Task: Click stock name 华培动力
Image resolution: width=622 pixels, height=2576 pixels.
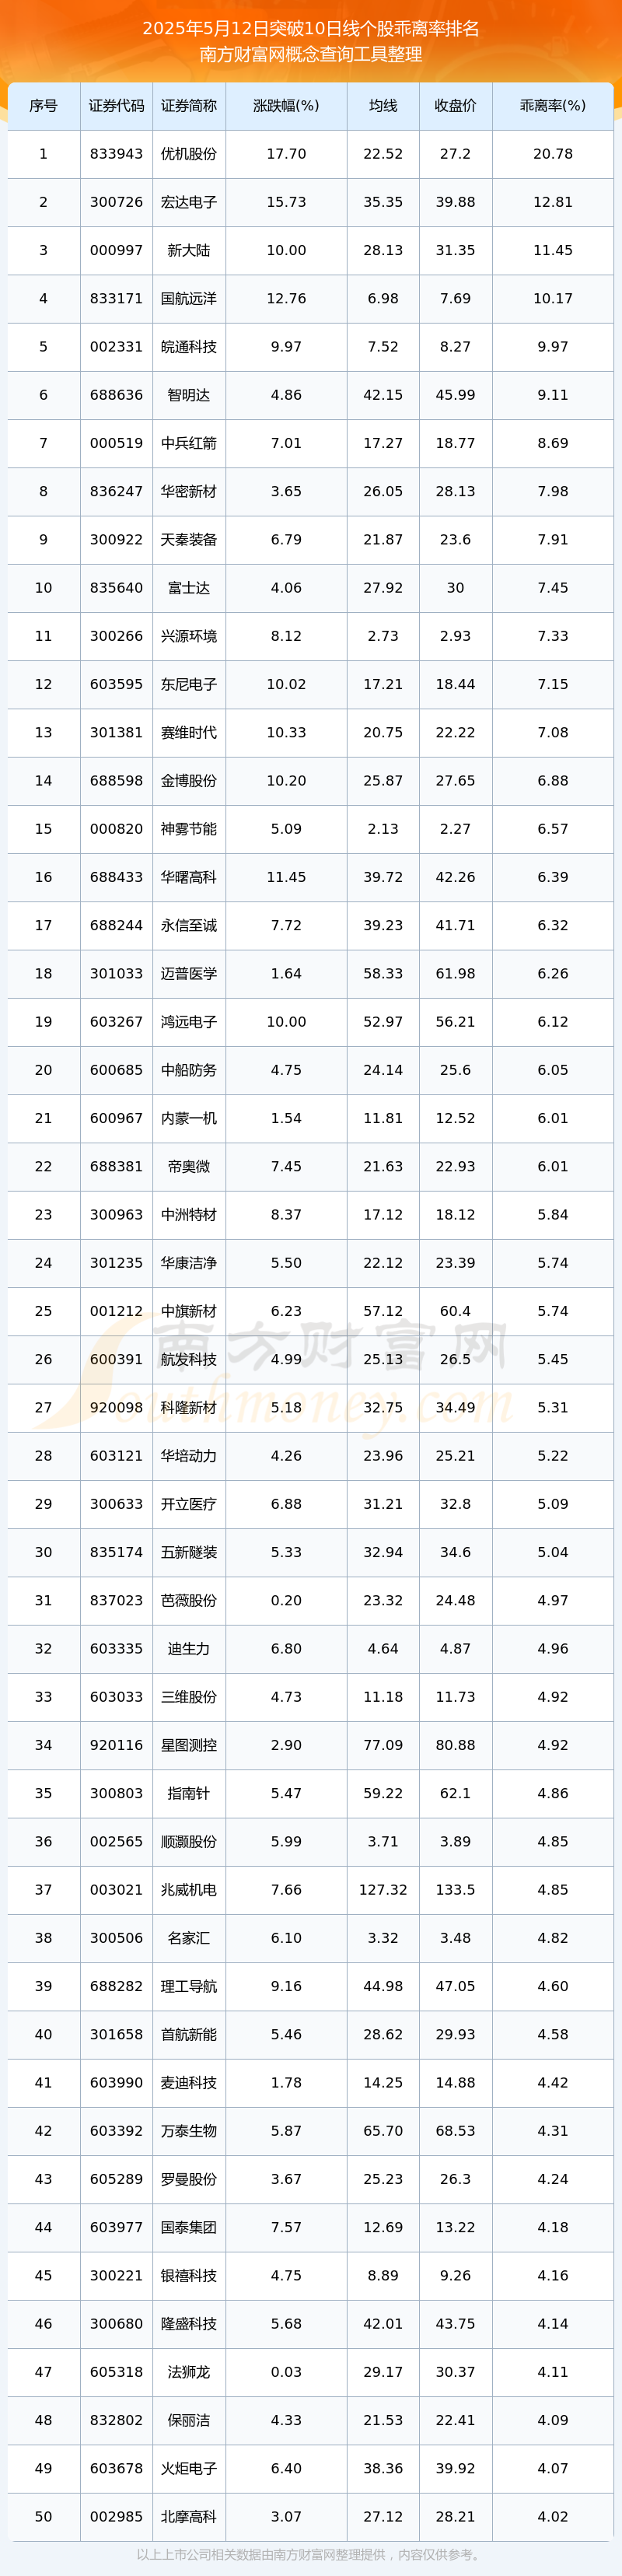Action: point(189,1455)
